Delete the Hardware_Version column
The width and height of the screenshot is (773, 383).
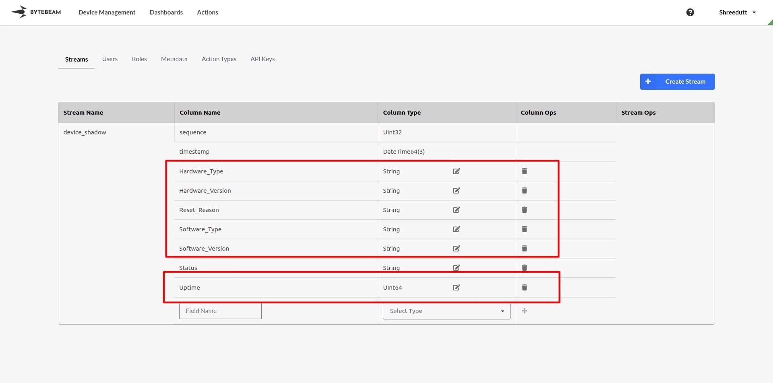pos(524,191)
